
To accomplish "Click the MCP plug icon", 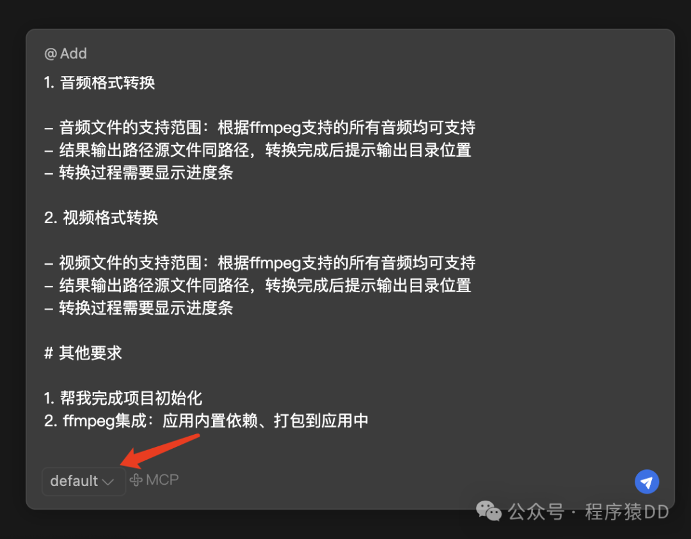I will [x=136, y=480].
